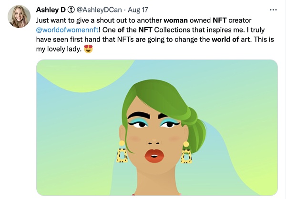Click the bold "NFT" before "creator"
286x199 pixels.
tap(205, 20)
